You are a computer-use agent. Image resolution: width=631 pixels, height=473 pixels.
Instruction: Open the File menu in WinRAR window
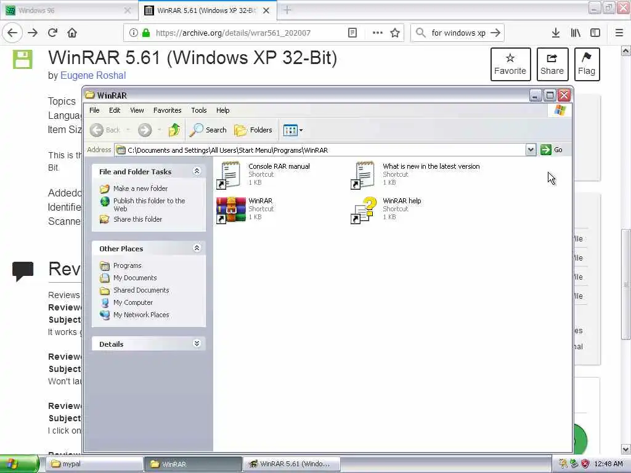[x=94, y=110]
